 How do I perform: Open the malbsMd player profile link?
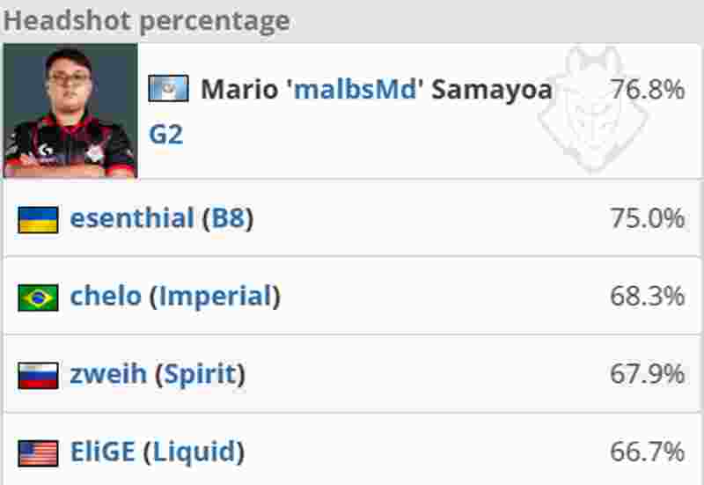click(x=355, y=90)
